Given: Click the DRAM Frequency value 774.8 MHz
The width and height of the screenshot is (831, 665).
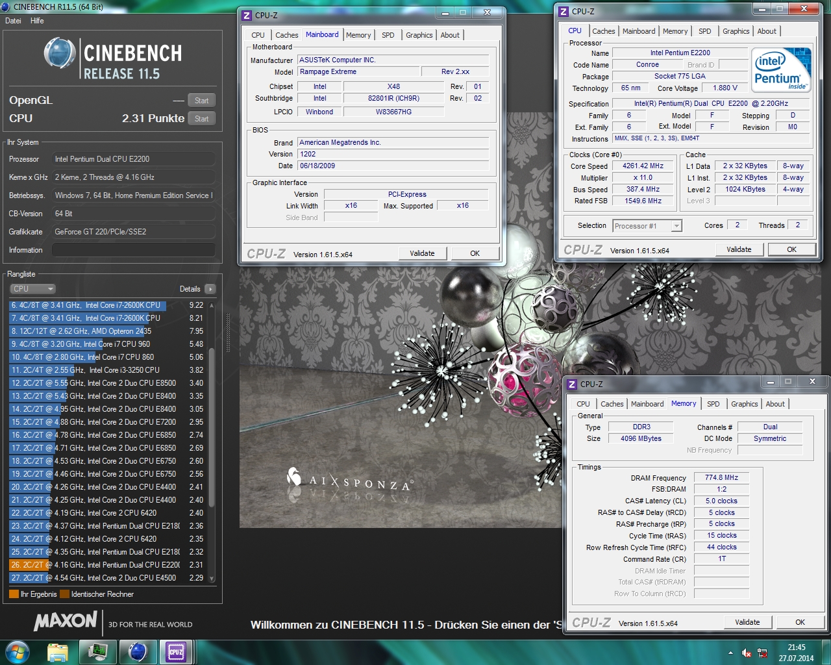Looking at the screenshot, I should coord(722,477).
